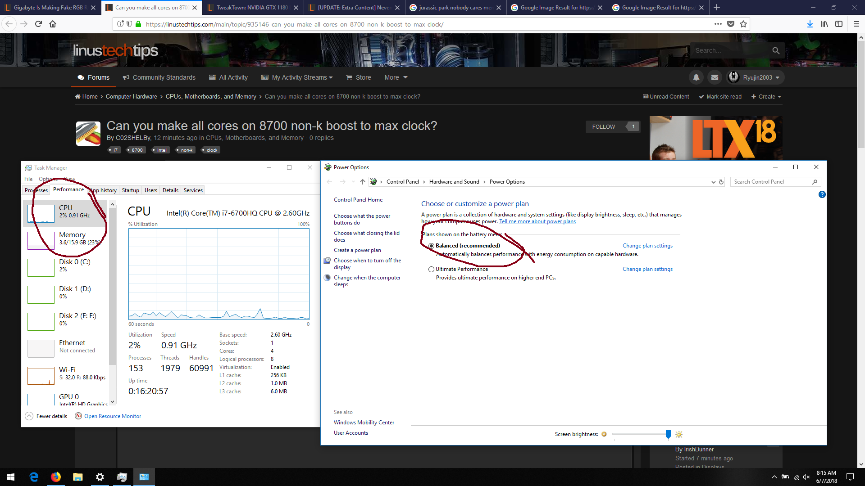Refresh the Power Options address bar

pos(721,182)
